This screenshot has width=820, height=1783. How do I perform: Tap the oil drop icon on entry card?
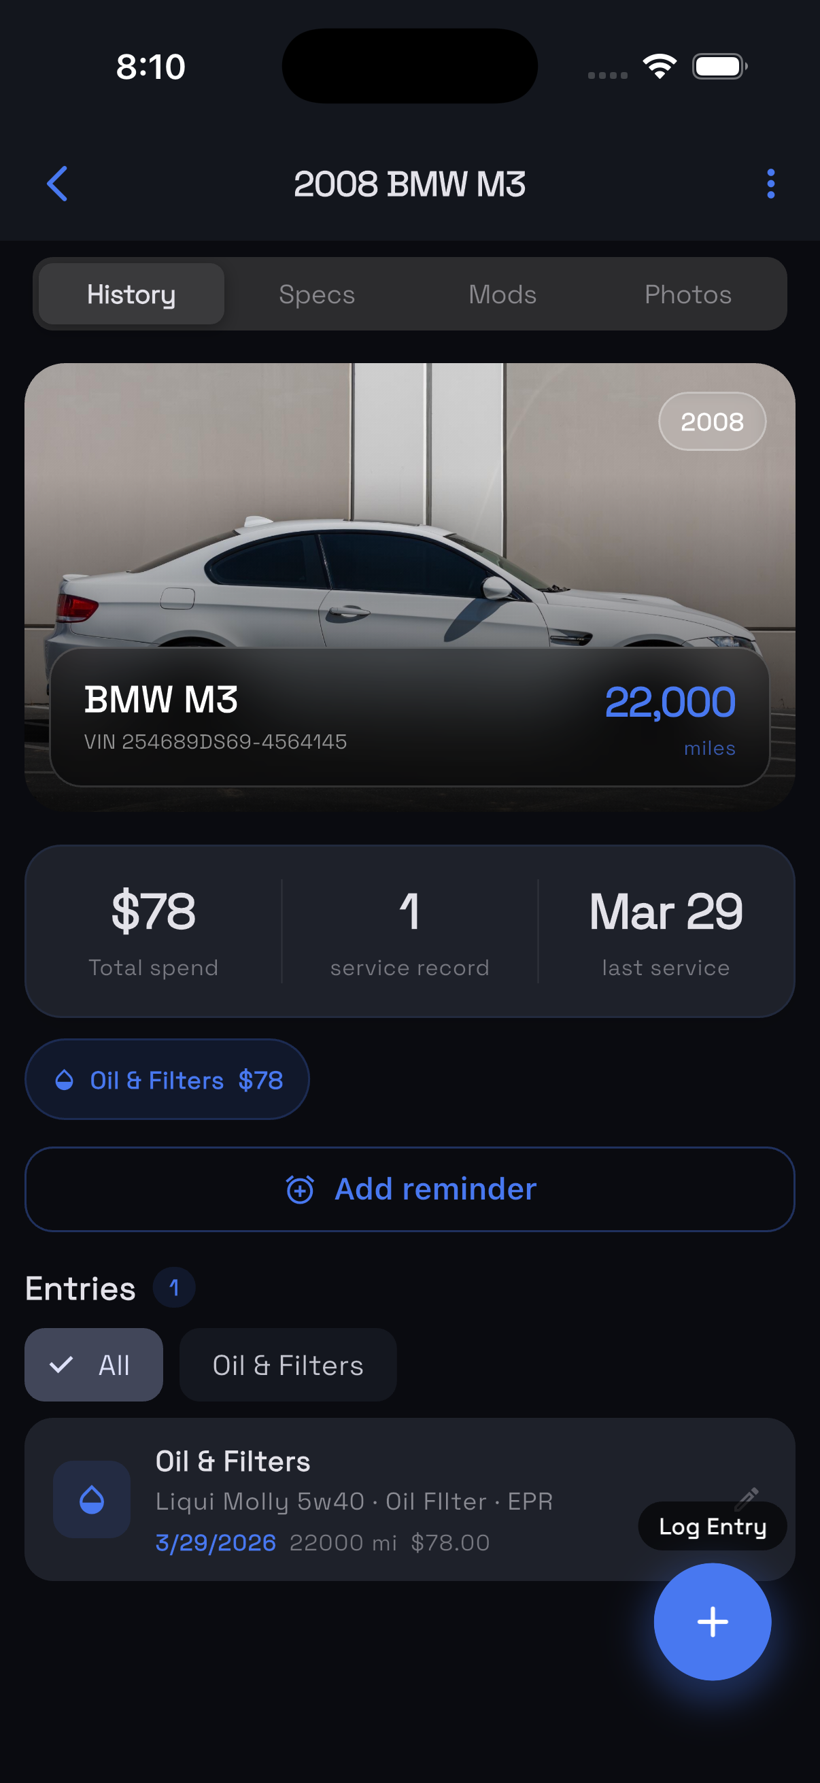[x=92, y=1499]
